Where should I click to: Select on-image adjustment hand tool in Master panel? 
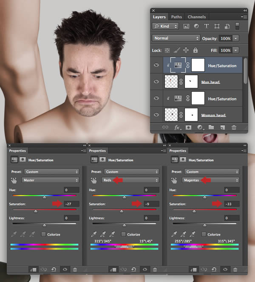point(14,180)
